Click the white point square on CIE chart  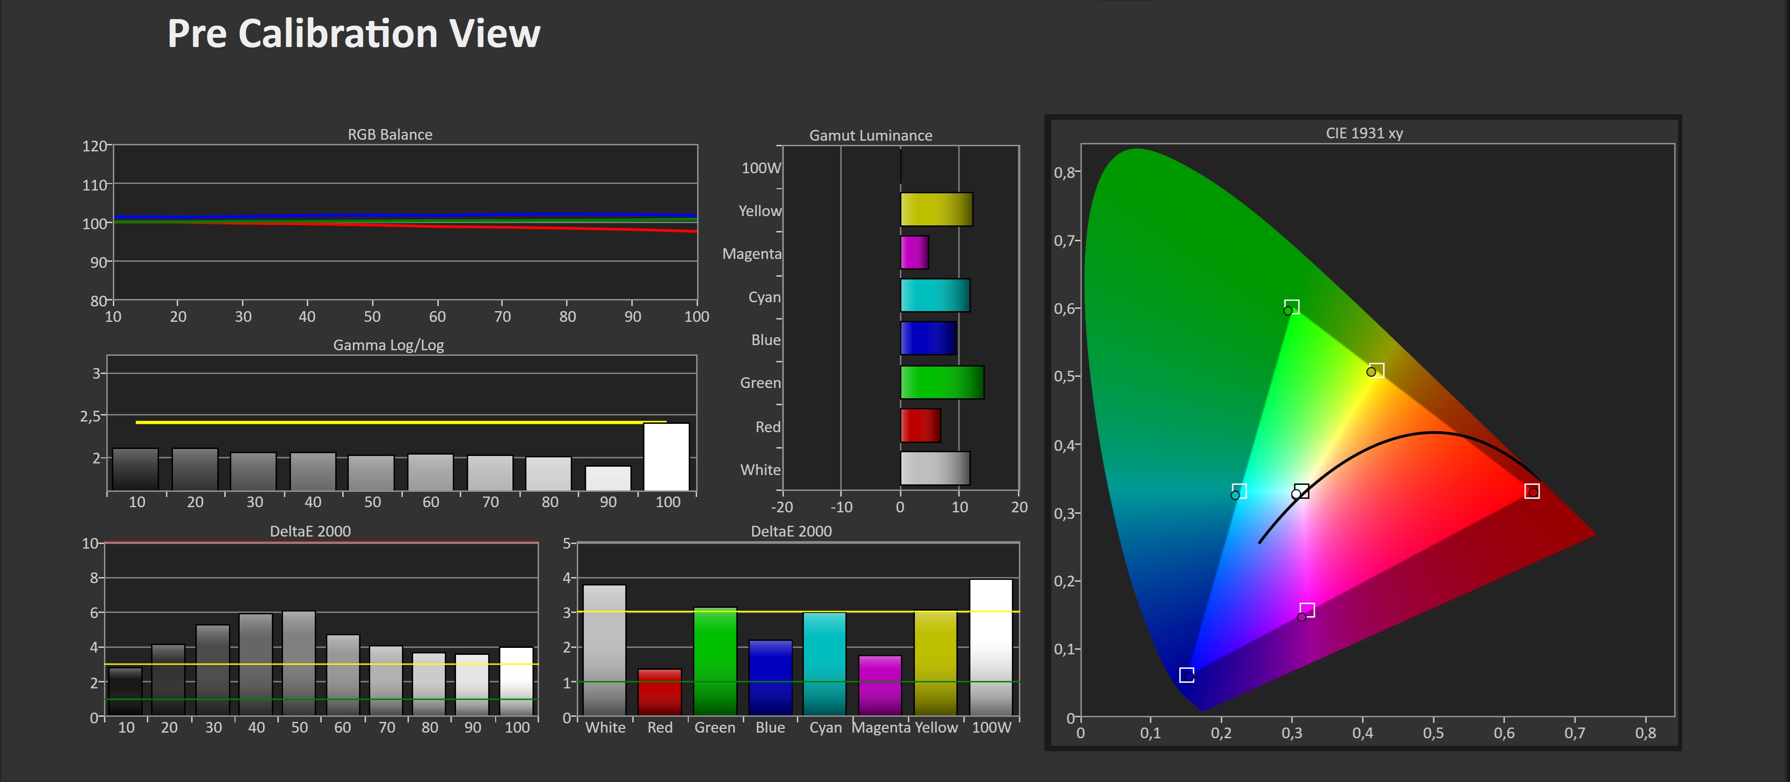click(1301, 491)
